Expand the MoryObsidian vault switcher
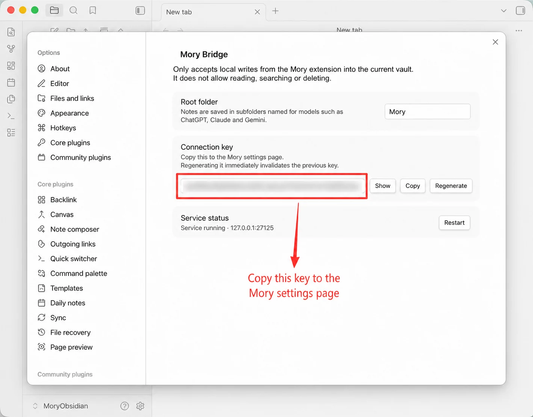The width and height of the screenshot is (533, 417). [x=60, y=406]
